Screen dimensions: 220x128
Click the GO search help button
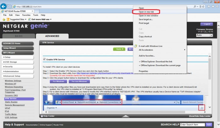(209, 125)
